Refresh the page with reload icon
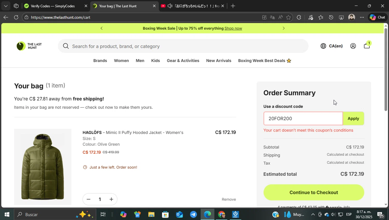Viewport: 389px width, 220px height. point(16,17)
